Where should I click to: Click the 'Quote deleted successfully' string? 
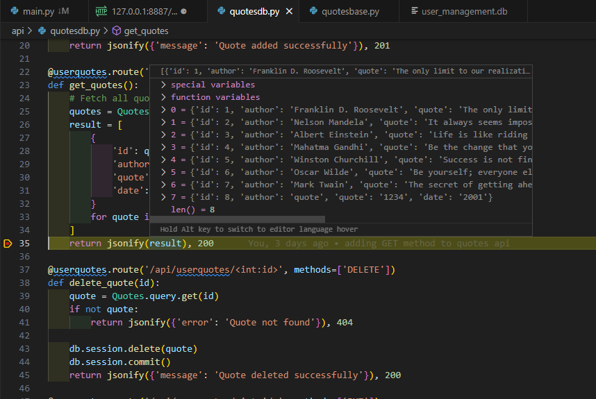pyautogui.click(x=288, y=375)
